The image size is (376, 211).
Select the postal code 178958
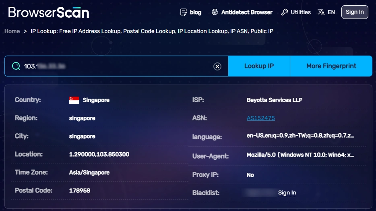click(x=80, y=190)
